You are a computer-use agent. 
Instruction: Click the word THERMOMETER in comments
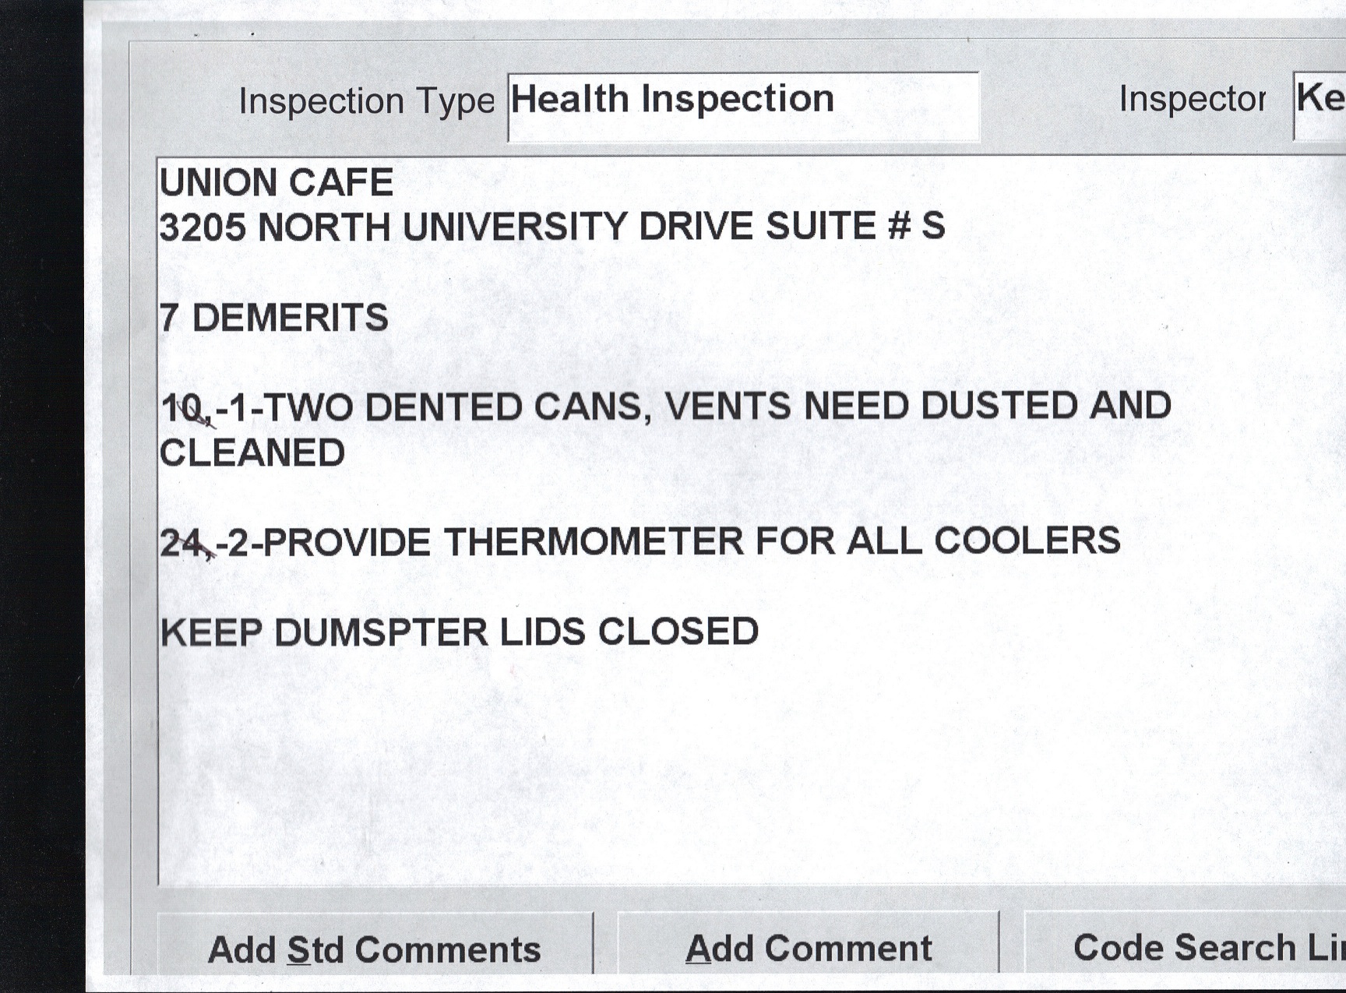click(594, 541)
